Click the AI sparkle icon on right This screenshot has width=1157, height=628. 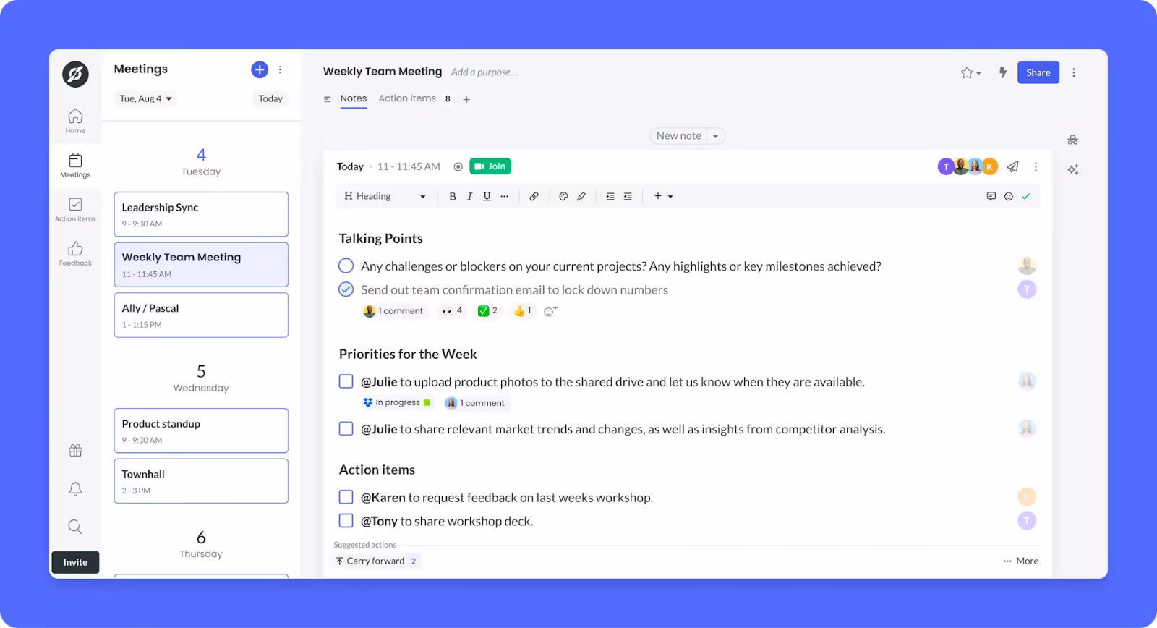click(x=1072, y=169)
